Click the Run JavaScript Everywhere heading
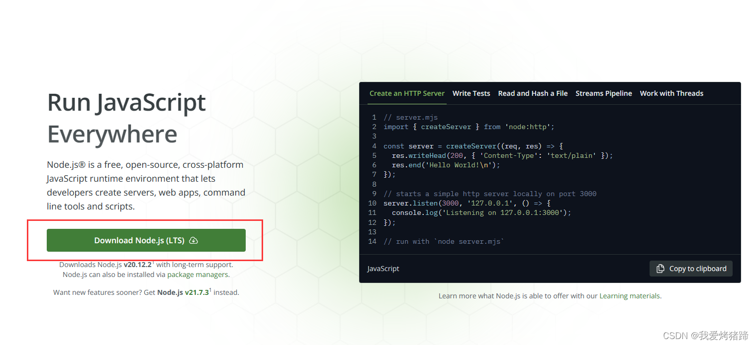756x345 pixels. point(126,118)
